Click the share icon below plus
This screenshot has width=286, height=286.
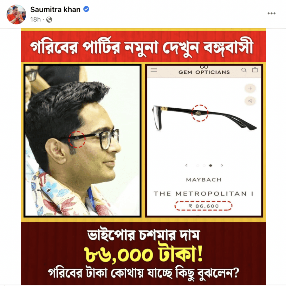[x=250, y=101]
